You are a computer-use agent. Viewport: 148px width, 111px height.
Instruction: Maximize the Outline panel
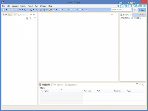point(143,15)
